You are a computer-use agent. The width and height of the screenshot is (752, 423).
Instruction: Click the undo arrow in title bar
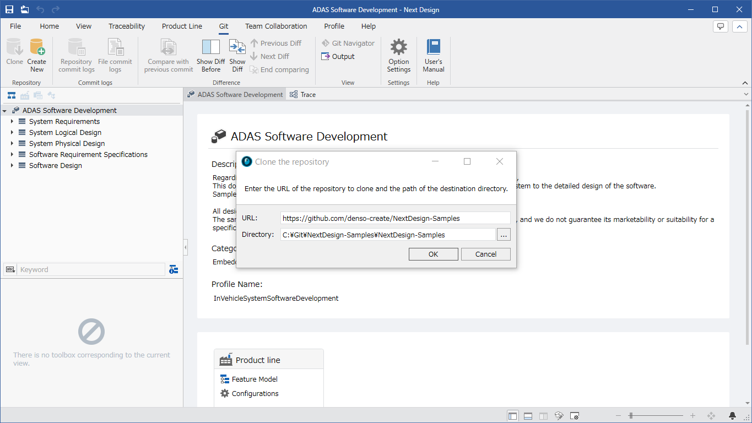click(40, 9)
